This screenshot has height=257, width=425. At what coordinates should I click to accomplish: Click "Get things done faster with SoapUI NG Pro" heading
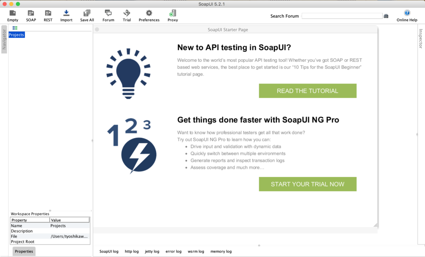point(258,120)
